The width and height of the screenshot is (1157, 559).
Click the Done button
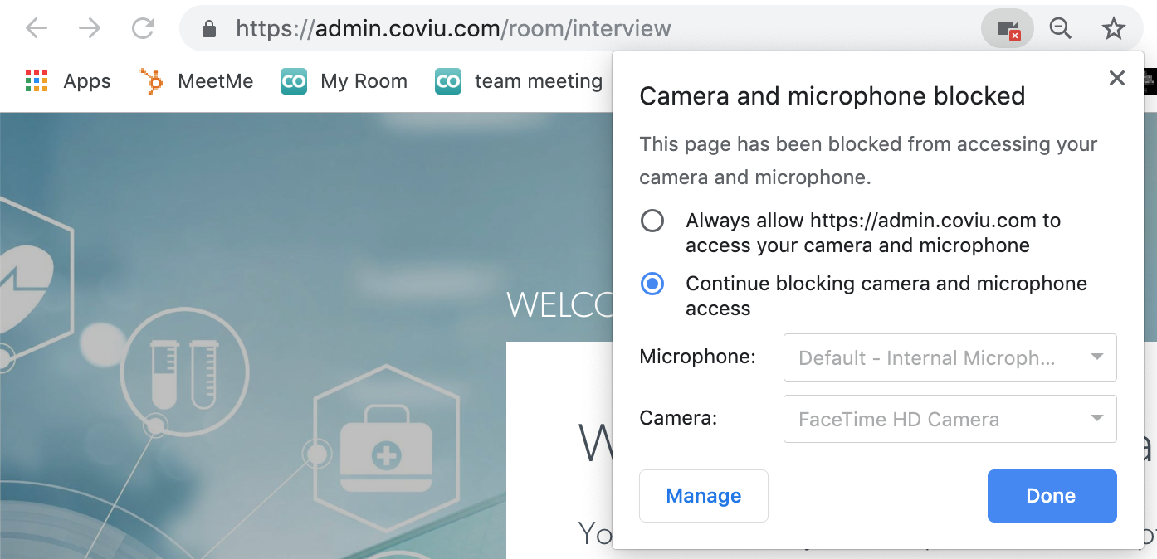(1052, 496)
